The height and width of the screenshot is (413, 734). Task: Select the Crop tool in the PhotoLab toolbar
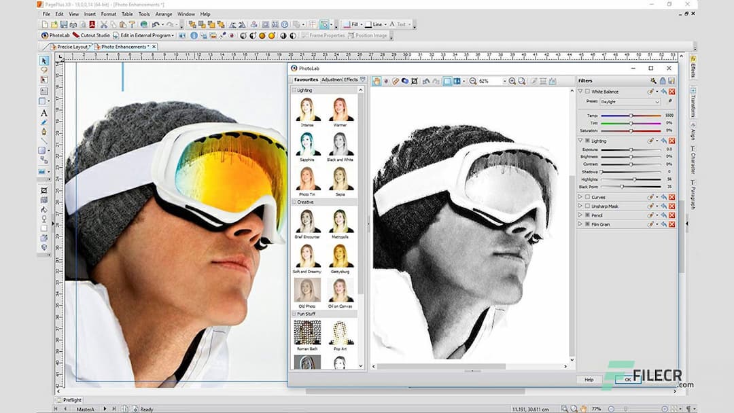[x=415, y=80]
